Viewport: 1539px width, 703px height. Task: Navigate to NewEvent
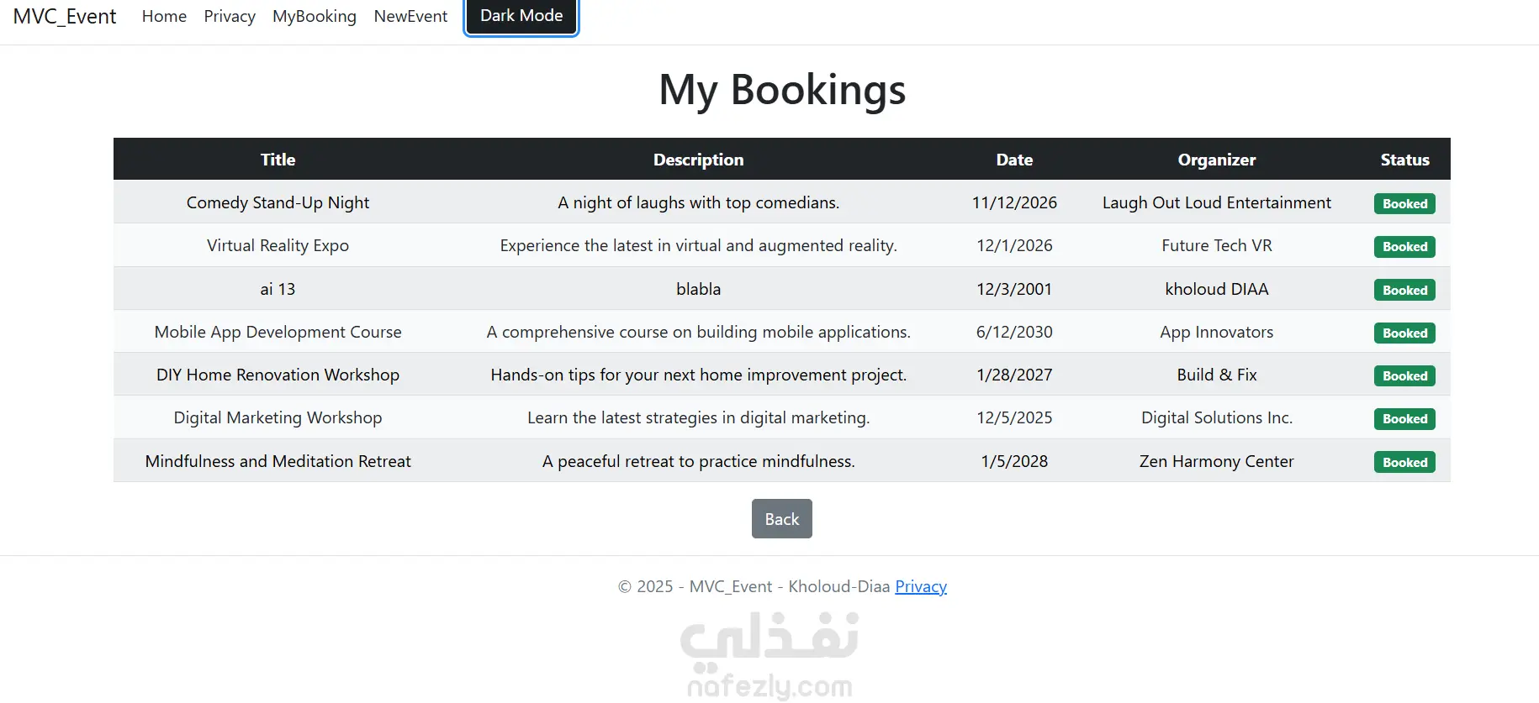[x=410, y=17]
